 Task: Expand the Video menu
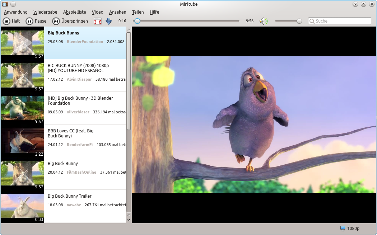[x=97, y=12]
